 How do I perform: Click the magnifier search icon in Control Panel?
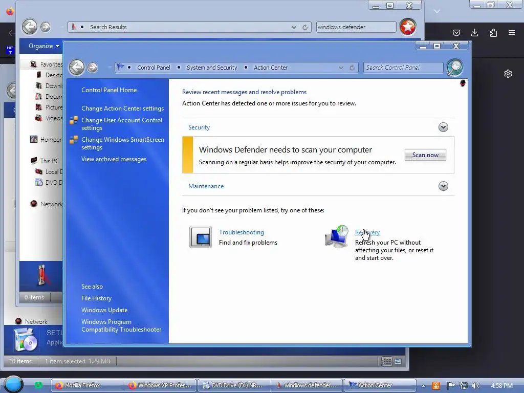tap(455, 67)
